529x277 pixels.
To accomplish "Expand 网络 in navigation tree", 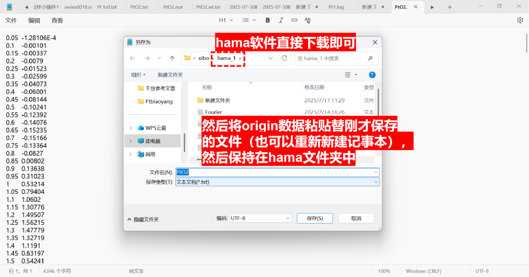I will (x=131, y=154).
